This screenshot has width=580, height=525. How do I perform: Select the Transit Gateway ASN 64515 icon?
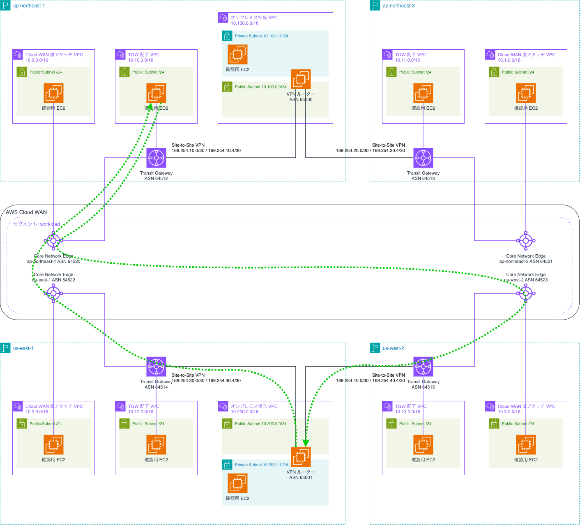click(x=423, y=367)
